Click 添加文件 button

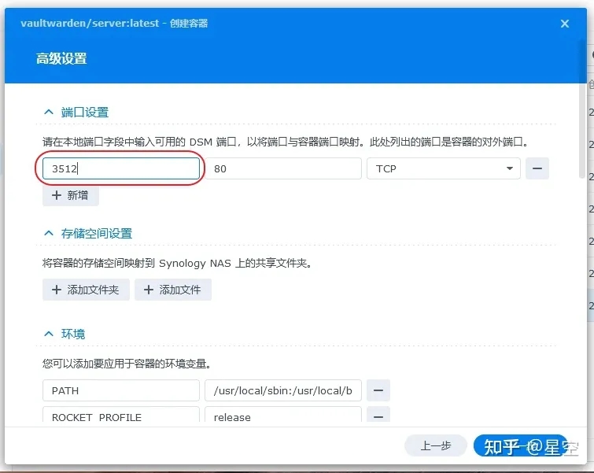tap(173, 290)
